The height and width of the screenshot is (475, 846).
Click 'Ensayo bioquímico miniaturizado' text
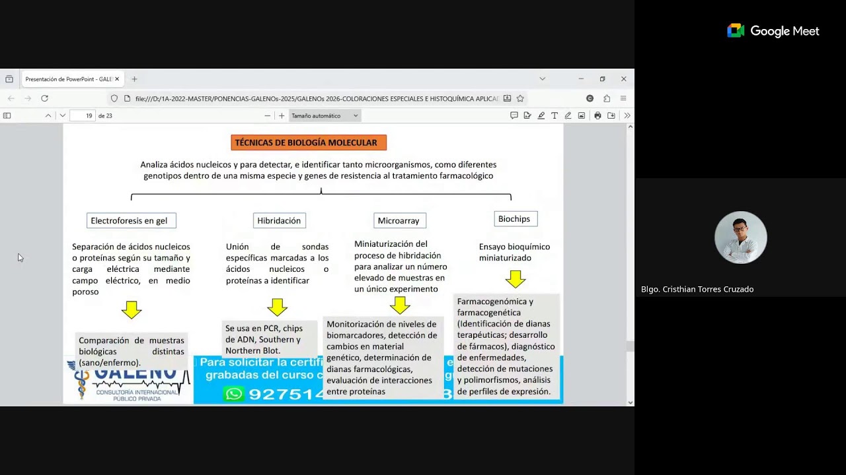tap(514, 252)
